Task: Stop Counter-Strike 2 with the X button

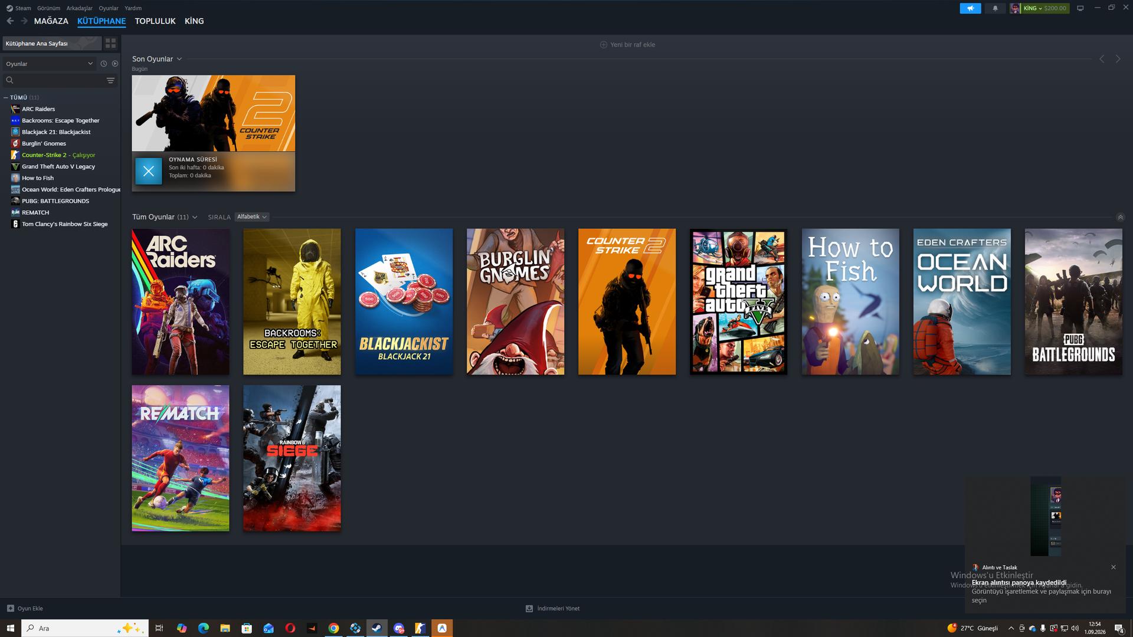Action: coord(149,171)
